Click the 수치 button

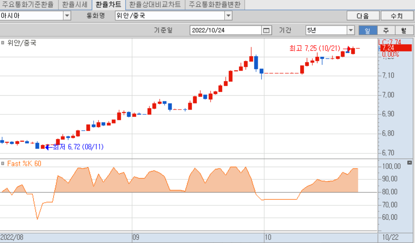397,16
